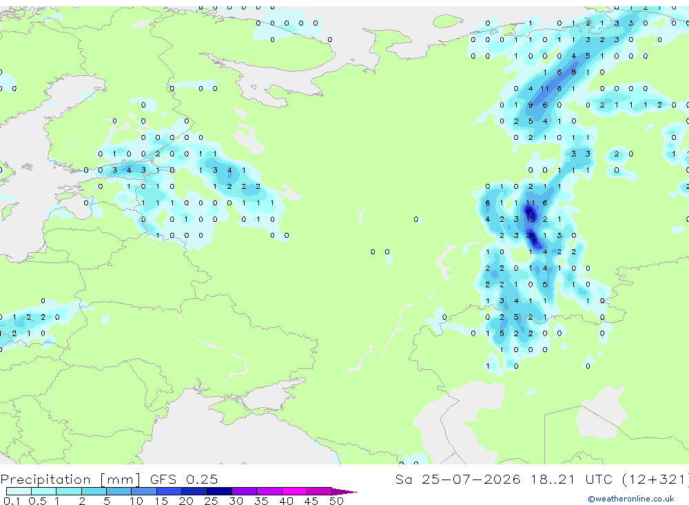
Task: Click the 19 mm value above the 29
Action: pyautogui.click(x=531, y=219)
